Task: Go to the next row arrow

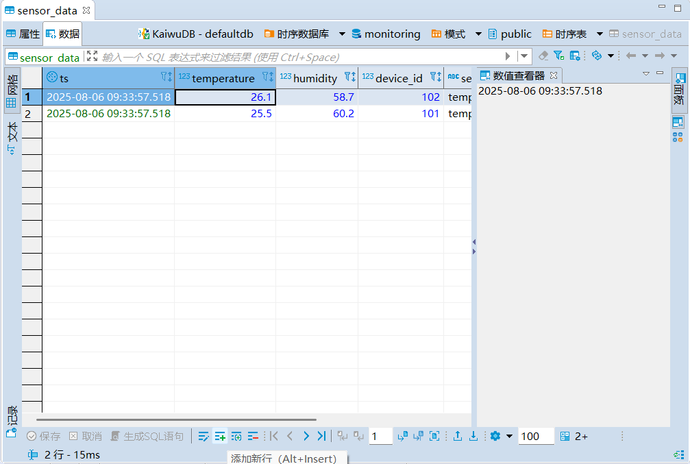Action: click(306, 436)
